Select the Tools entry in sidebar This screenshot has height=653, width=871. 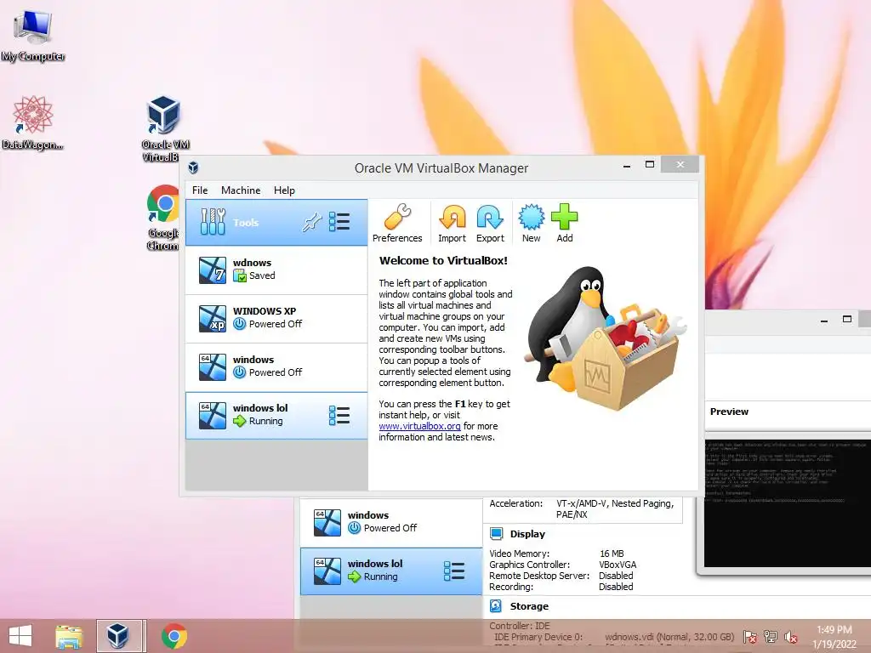click(x=276, y=223)
